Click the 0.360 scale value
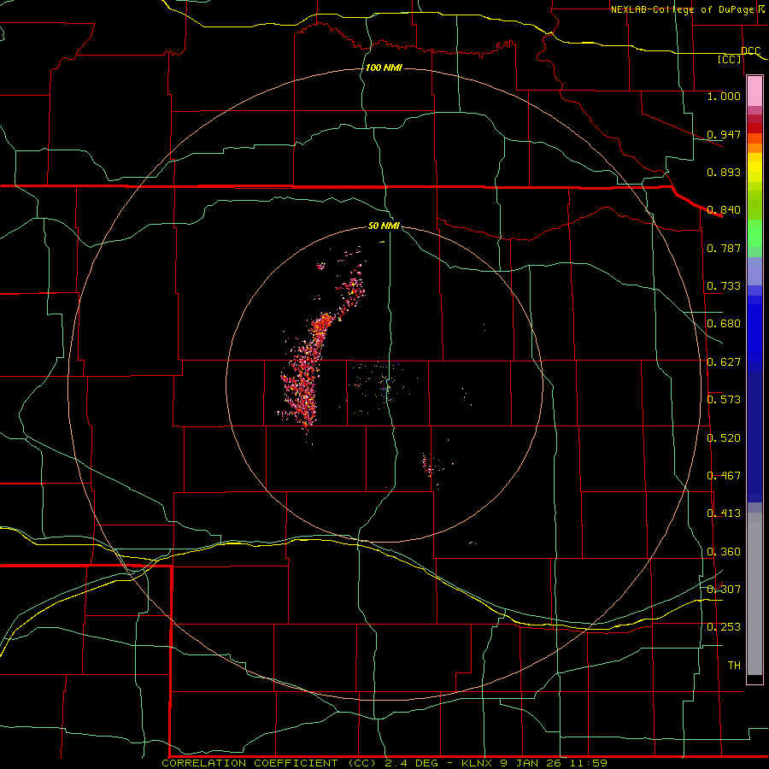 coord(724,552)
